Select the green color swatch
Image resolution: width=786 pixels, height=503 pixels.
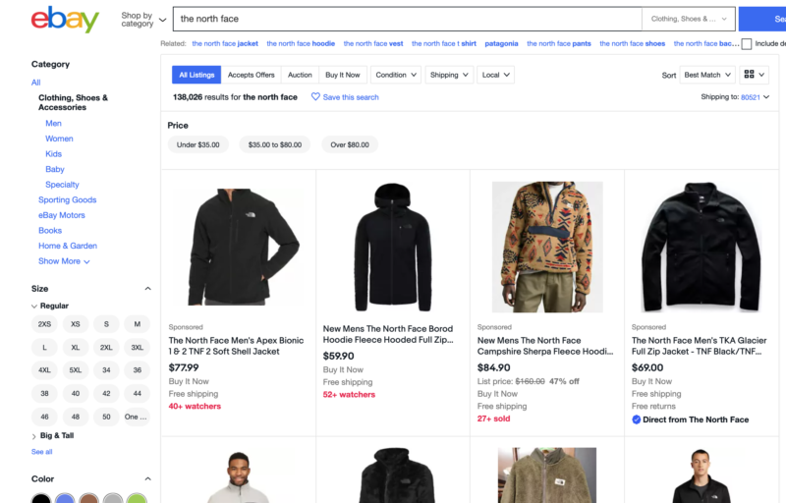click(137, 500)
